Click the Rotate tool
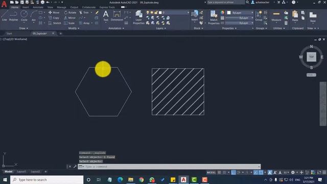 [70, 12]
